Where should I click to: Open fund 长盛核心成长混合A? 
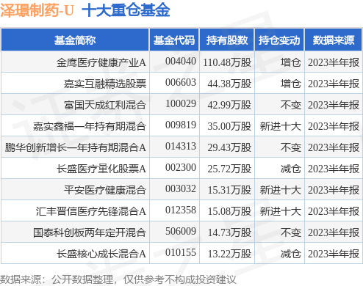click(x=101, y=254)
